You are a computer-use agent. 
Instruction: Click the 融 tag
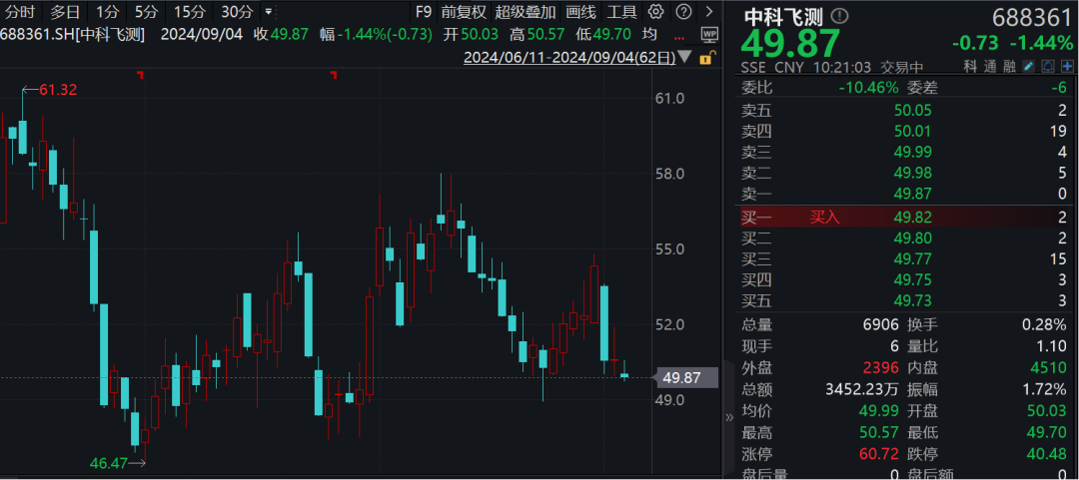pos(1009,67)
